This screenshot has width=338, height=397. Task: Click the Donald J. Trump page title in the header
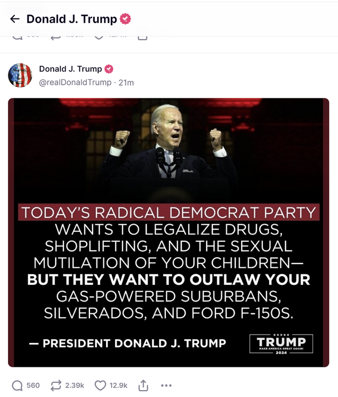pos(72,19)
